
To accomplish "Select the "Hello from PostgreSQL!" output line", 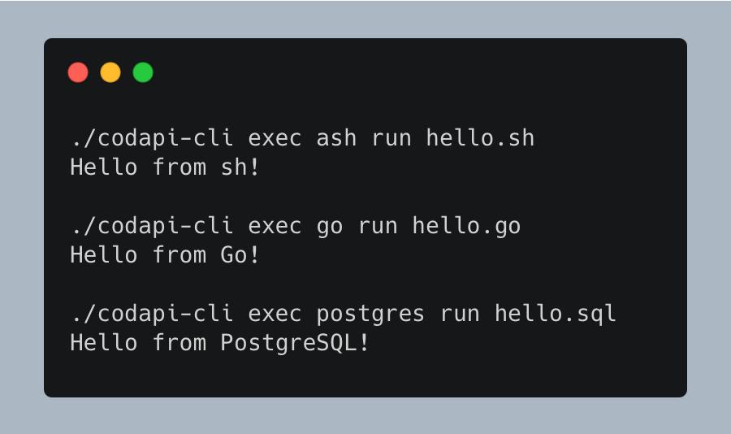I will point(220,343).
